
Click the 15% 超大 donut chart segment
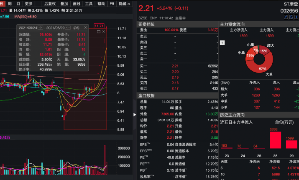pyautogui.click(x=264, y=50)
